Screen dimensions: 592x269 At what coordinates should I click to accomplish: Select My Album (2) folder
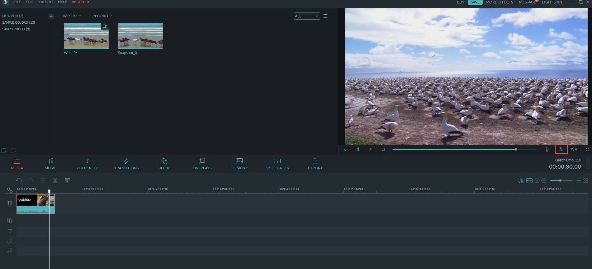click(13, 16)
